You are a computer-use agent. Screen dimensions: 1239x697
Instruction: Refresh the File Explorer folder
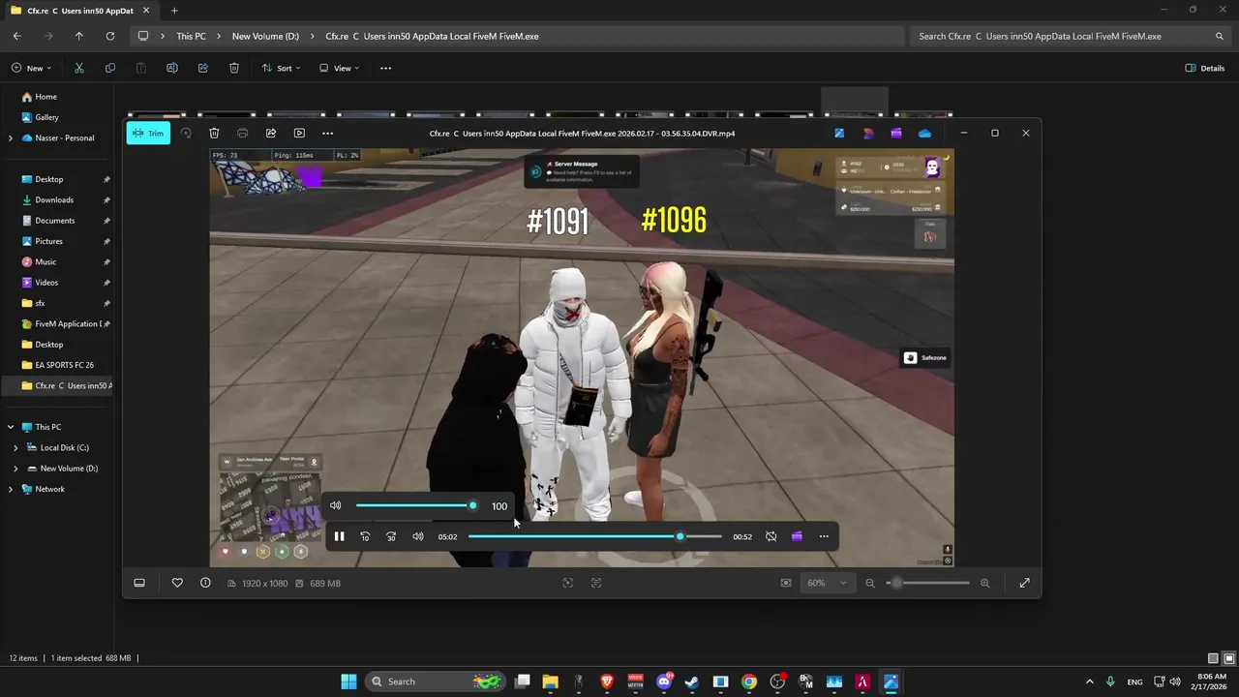tap(110, 36)
